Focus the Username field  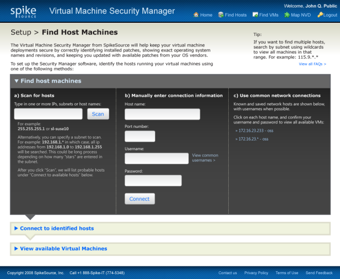[x=156, y=158]
